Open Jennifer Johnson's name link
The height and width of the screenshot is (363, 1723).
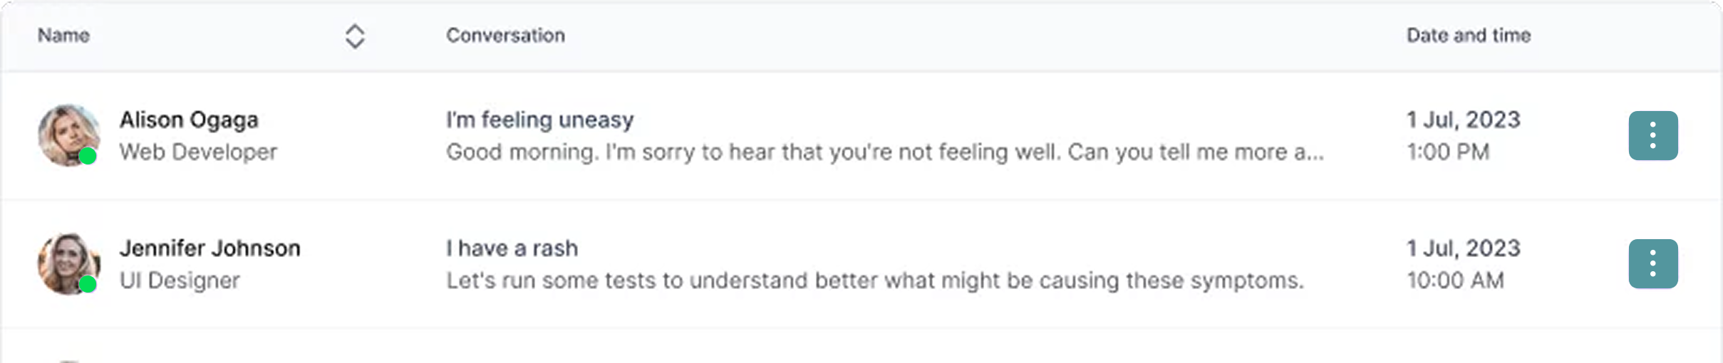point(209,248)
